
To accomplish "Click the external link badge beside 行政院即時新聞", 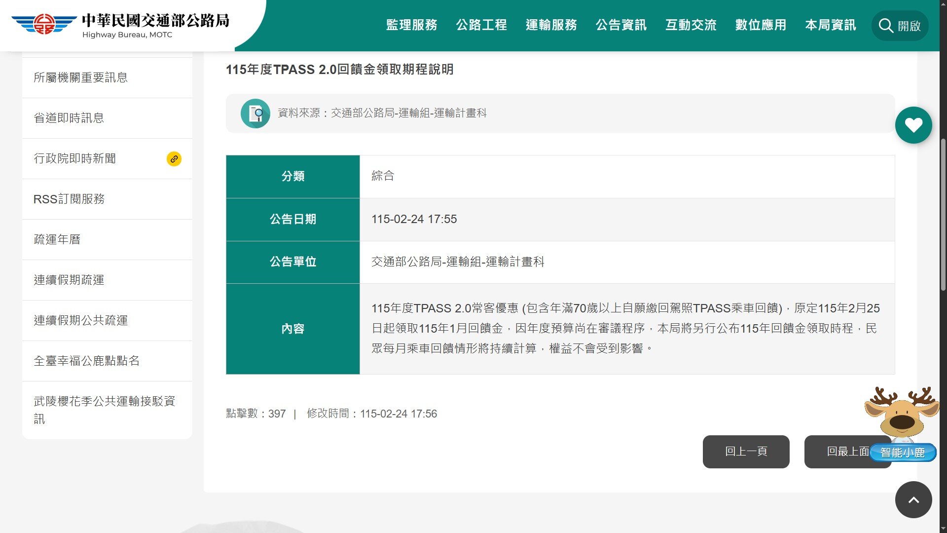I will 173,159.
